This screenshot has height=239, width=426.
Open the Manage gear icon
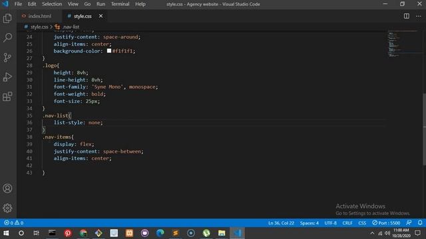(7, 208)
